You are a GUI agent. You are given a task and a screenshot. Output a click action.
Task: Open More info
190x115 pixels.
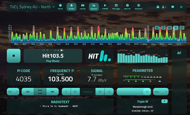pyautogui.click(x=127, y=7)
